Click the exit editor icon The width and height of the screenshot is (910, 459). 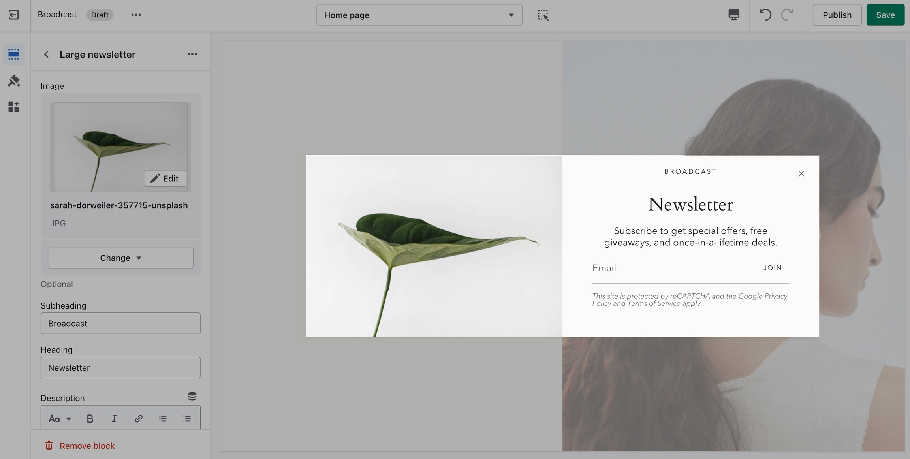14,15
